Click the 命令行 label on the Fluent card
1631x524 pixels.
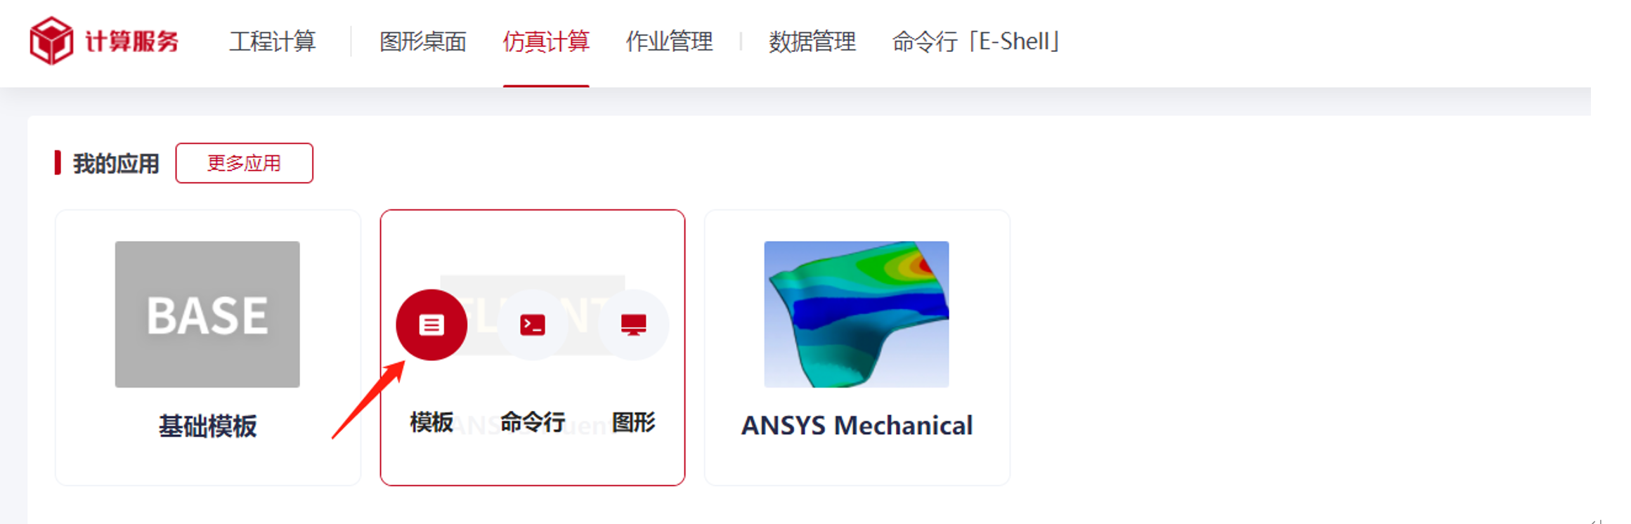click(533, 422)
